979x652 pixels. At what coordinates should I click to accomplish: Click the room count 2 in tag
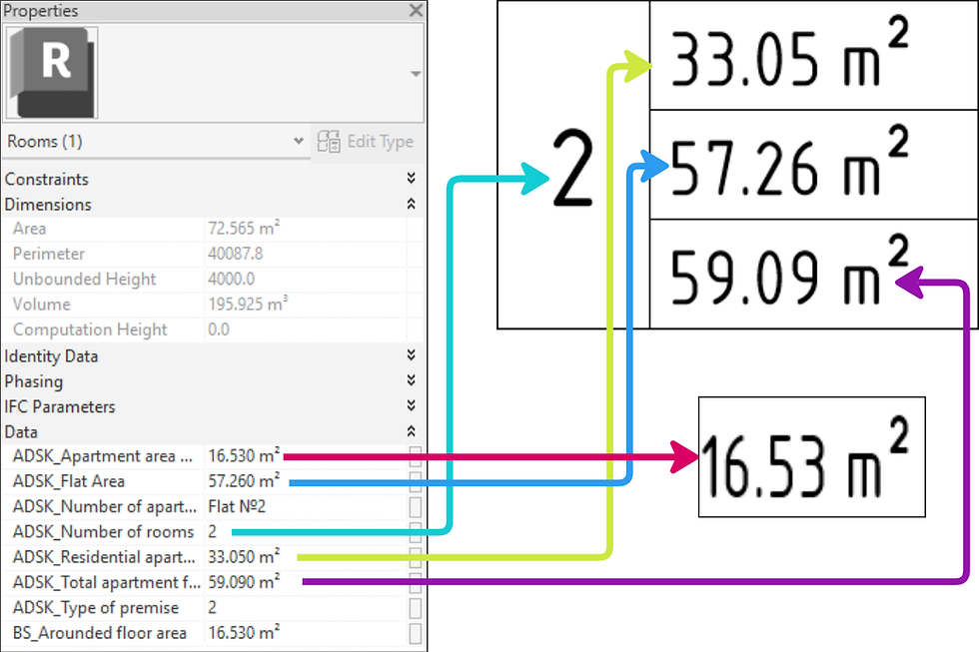click(x=572, y=169)
